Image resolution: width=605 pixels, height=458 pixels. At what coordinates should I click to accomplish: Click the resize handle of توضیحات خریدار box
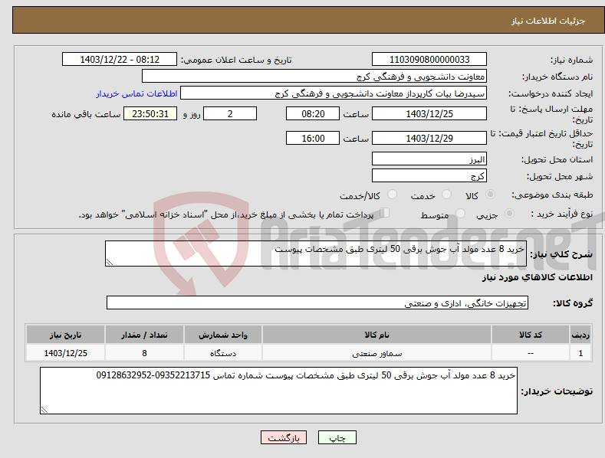(44, 410)
